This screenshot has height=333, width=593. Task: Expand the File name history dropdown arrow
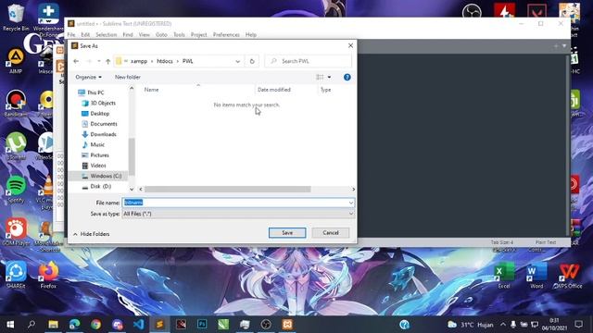[x=351, y=203]
